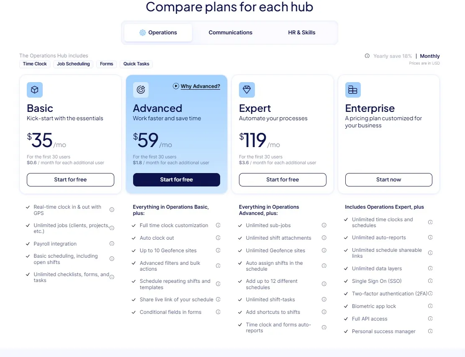Click the Expert plan diamond icon
The width and height of the screenshot is (465, 357).
tap(247, 90)
